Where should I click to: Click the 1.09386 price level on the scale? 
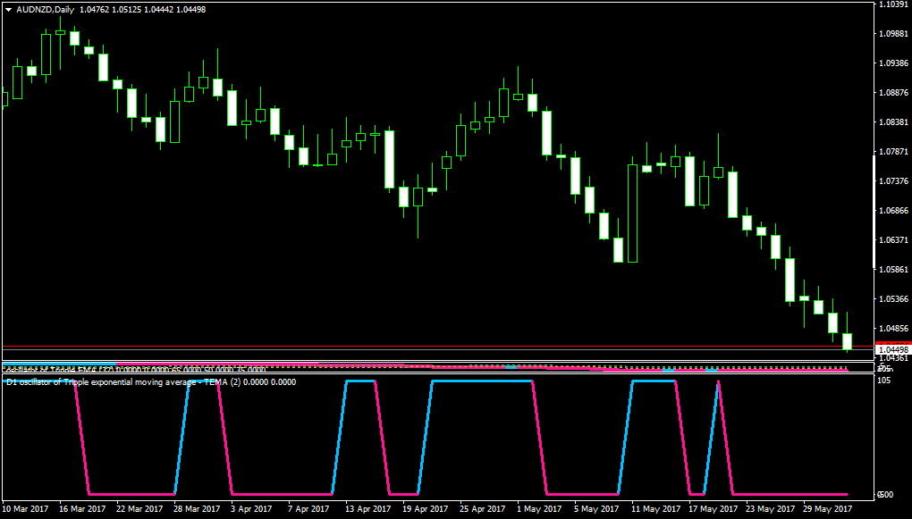tap(894, 63)
